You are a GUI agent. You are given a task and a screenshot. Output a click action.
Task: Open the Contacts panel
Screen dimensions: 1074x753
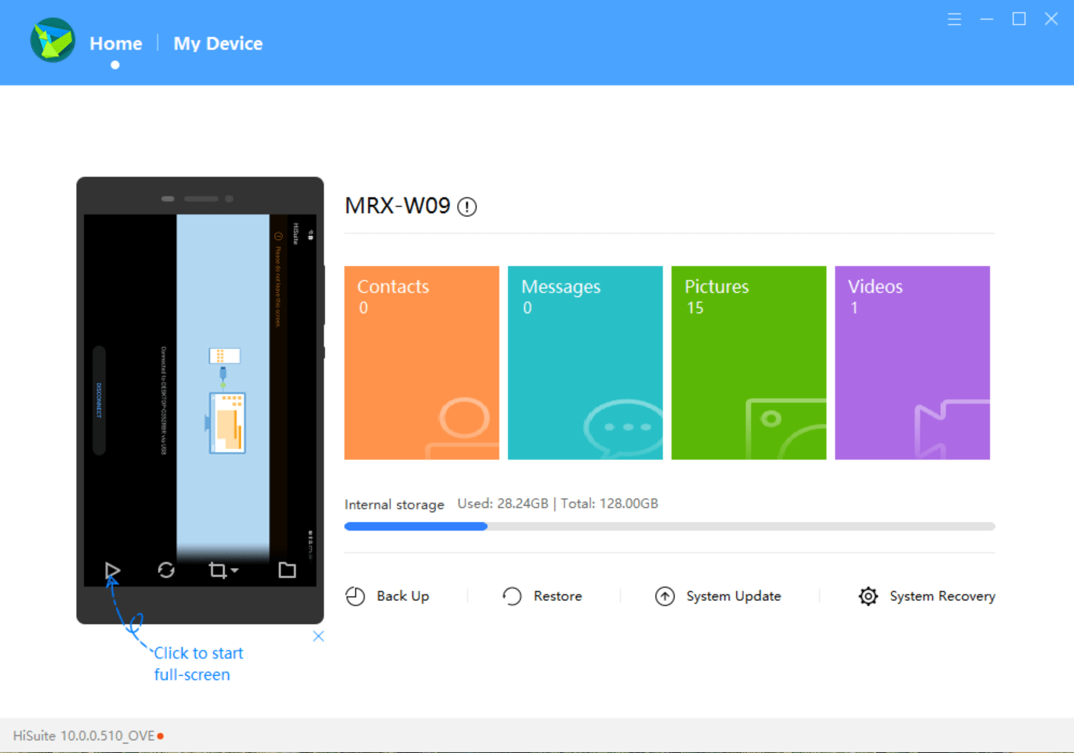(421, 362)
